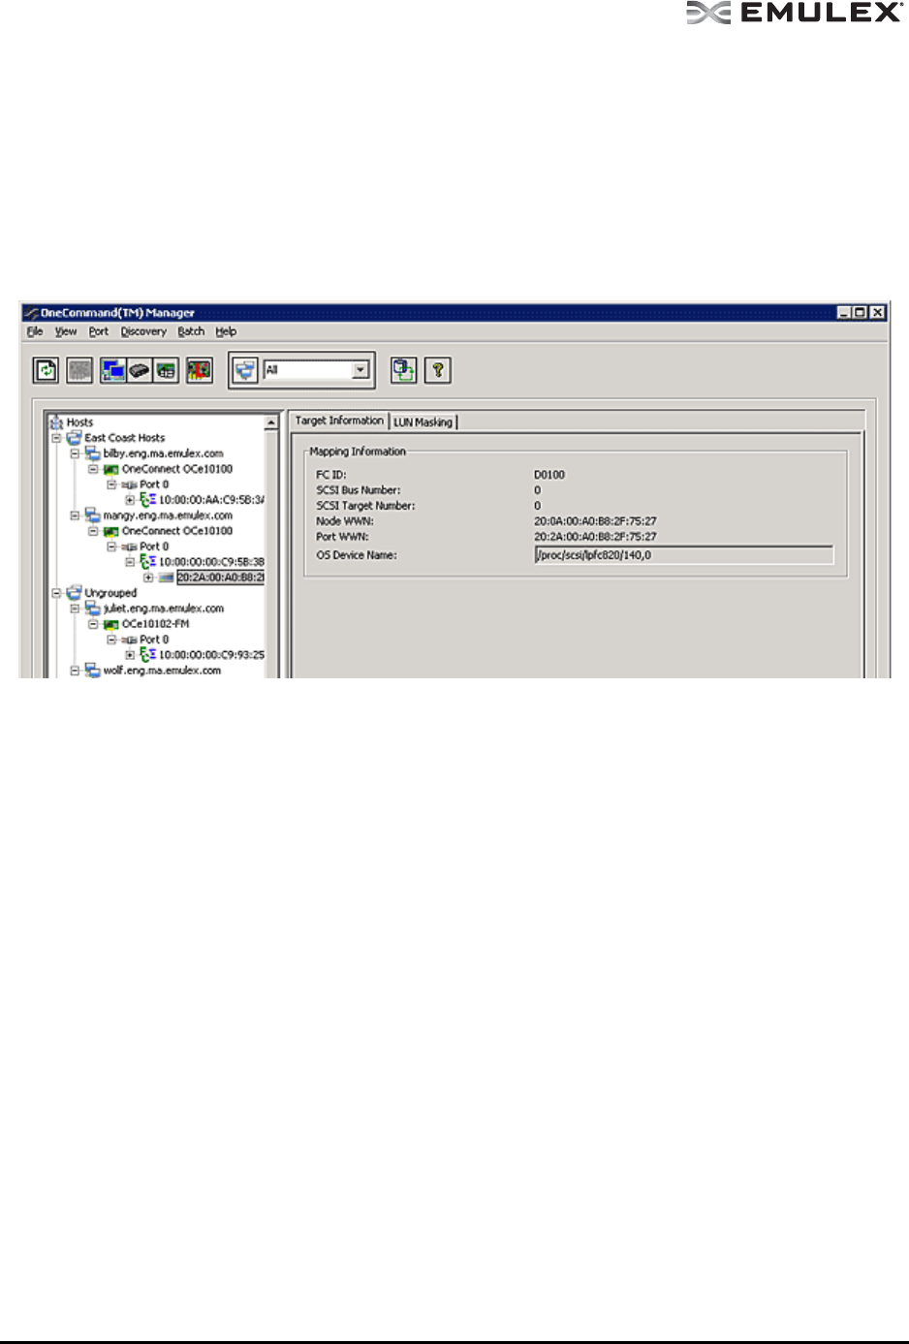Click the wolf.eng.ma.emulex.com host icon
This screenshot has height=1344, width=909.
(93, 671)
